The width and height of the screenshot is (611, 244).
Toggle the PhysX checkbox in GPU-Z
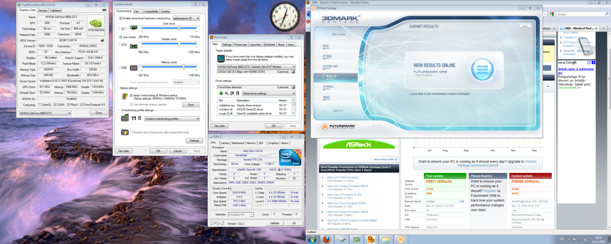pos(69,105)
